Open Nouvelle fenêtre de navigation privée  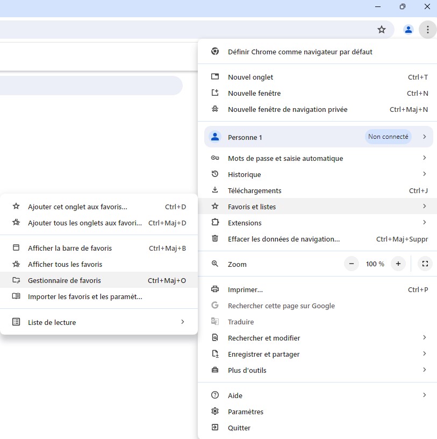[x=288, y=109]
